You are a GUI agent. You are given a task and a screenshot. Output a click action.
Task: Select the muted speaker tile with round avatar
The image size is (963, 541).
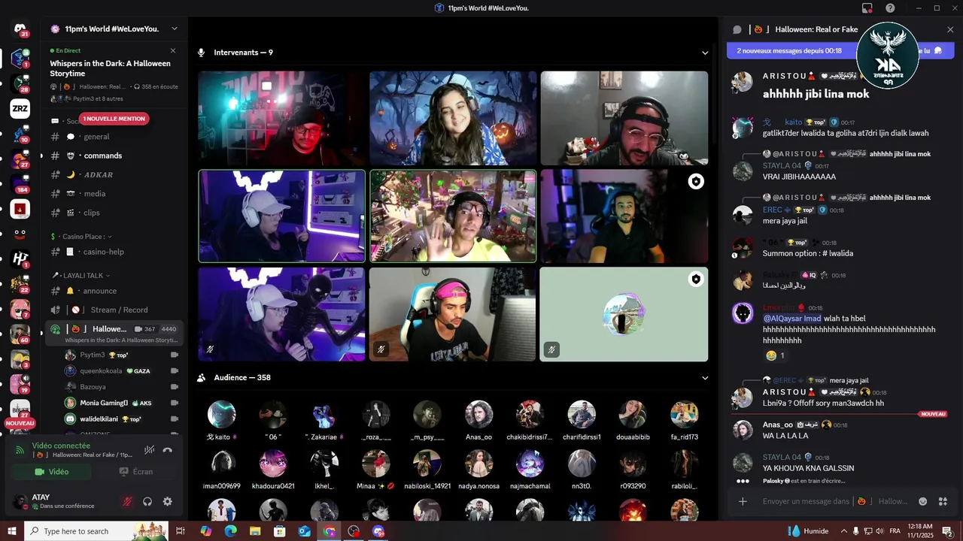pos(624,314)
